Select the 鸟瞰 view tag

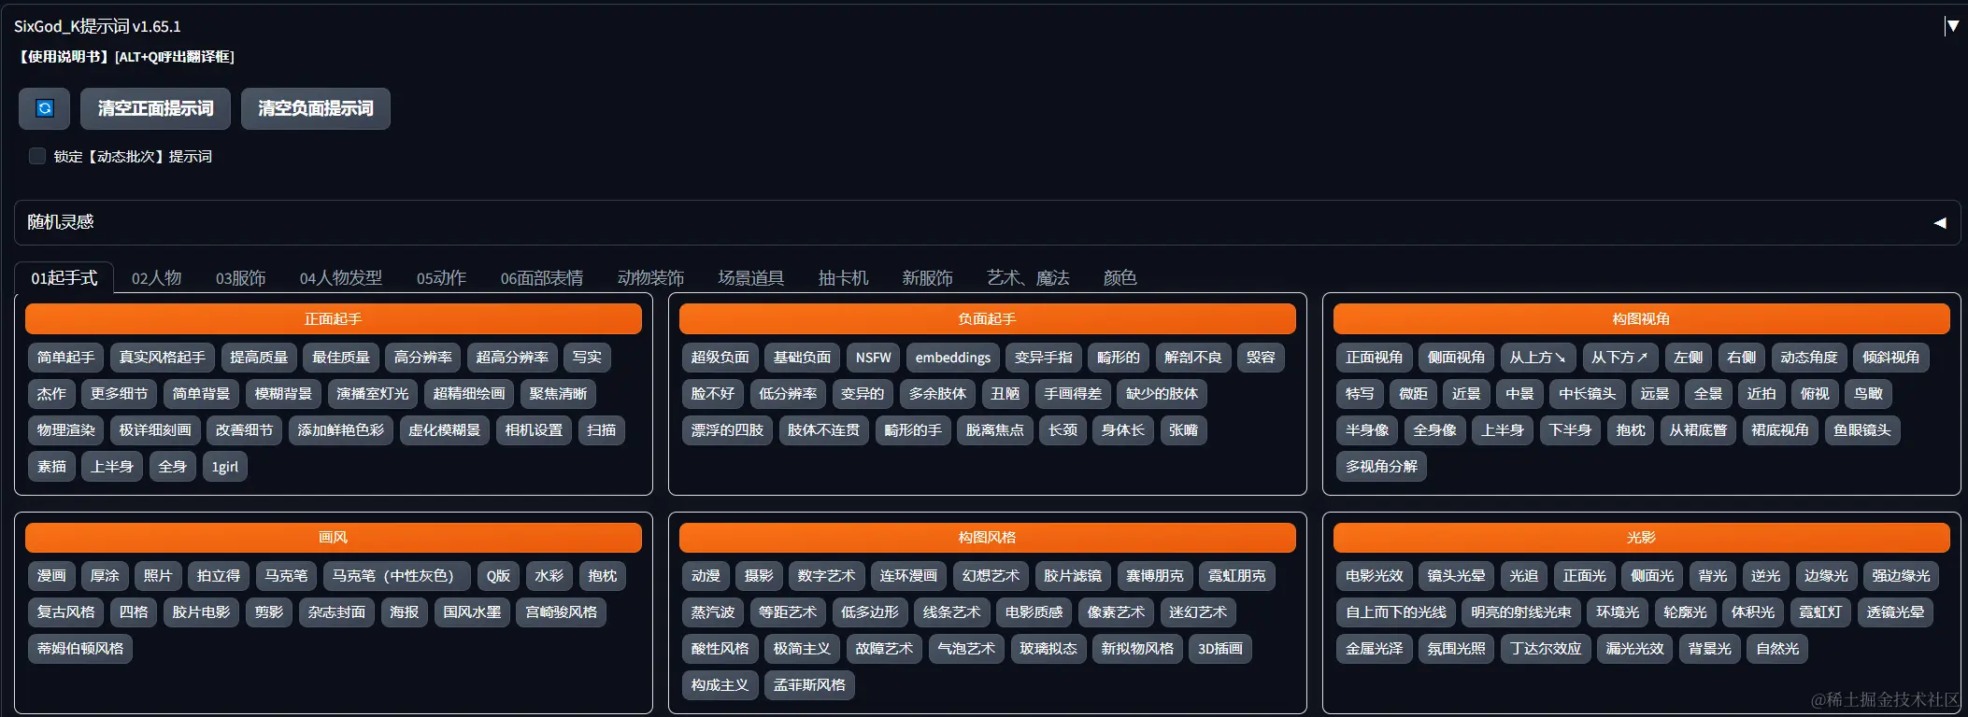point(1868,393)
